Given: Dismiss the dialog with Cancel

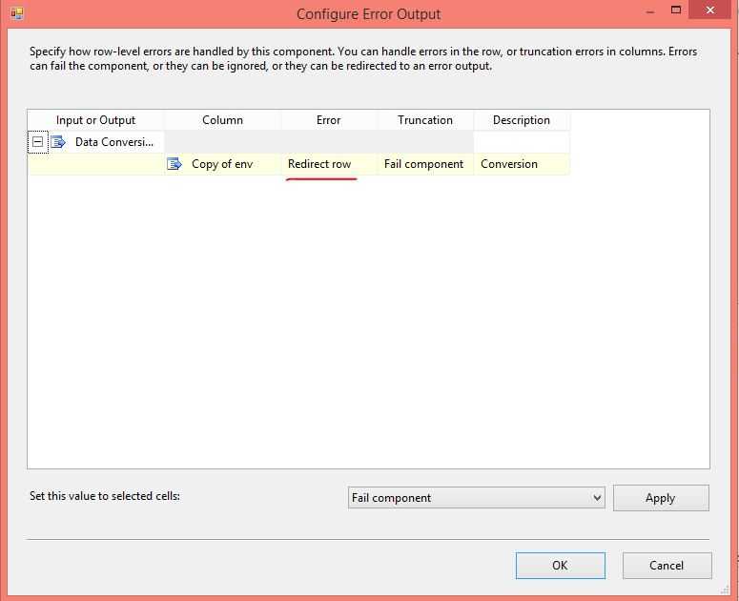Looking at the screenshot, I should click(x=667, y=565).
